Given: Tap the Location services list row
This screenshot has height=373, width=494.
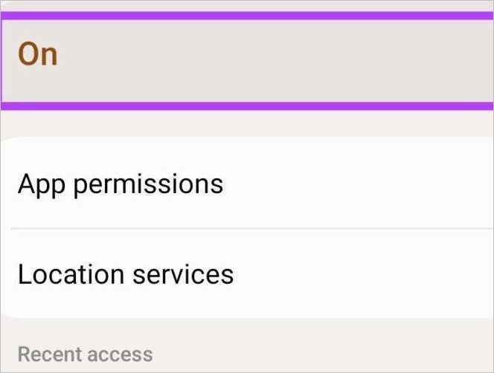Looking at the screenshot, I should [x=247, y=274].
